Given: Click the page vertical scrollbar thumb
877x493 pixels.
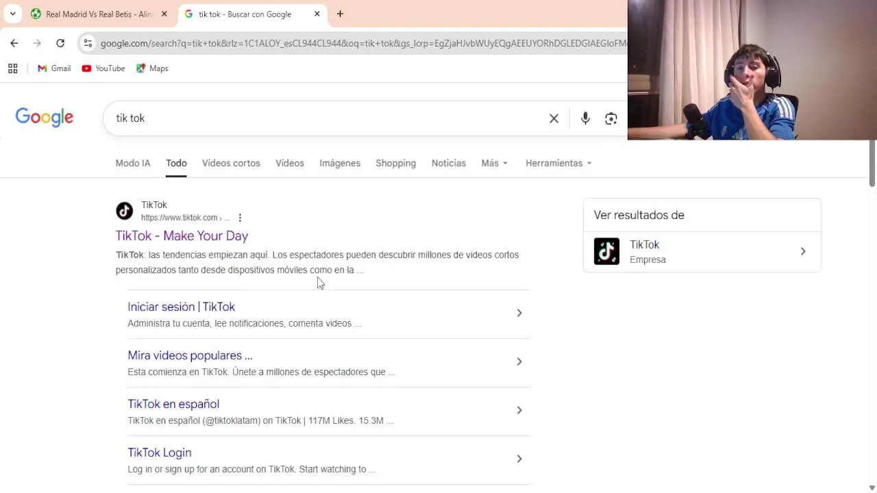Looking at the screenshot, I should (x=872, y=162).
